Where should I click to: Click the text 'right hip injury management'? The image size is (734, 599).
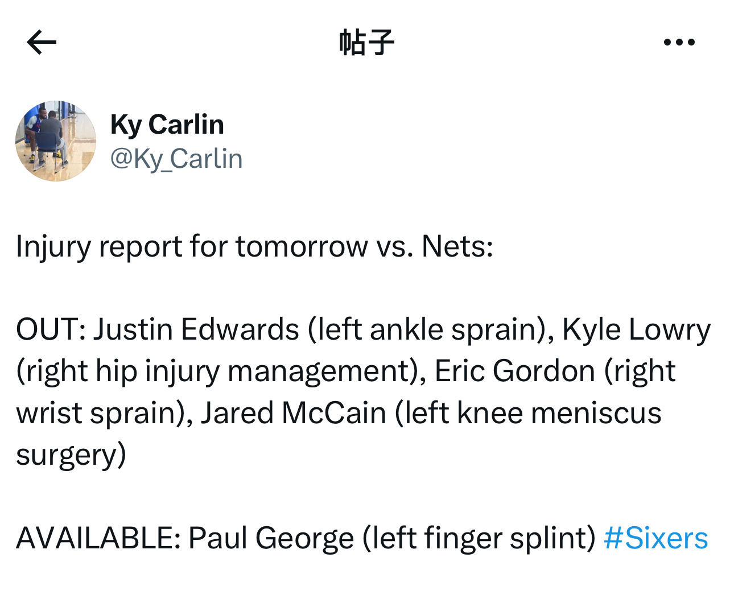(217, 371)
